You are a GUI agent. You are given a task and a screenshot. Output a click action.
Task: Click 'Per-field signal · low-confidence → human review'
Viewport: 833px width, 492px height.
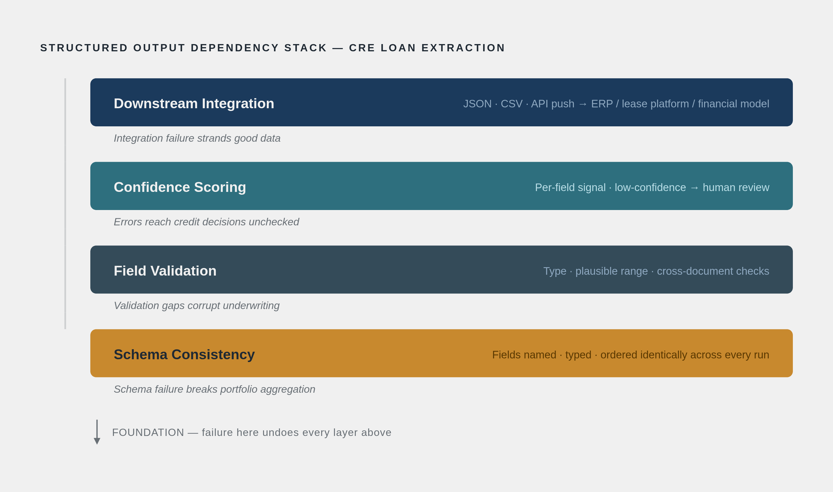(x=652, y=188)
